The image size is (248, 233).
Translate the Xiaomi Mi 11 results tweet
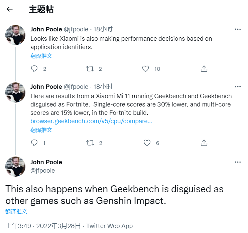point(41,130)
